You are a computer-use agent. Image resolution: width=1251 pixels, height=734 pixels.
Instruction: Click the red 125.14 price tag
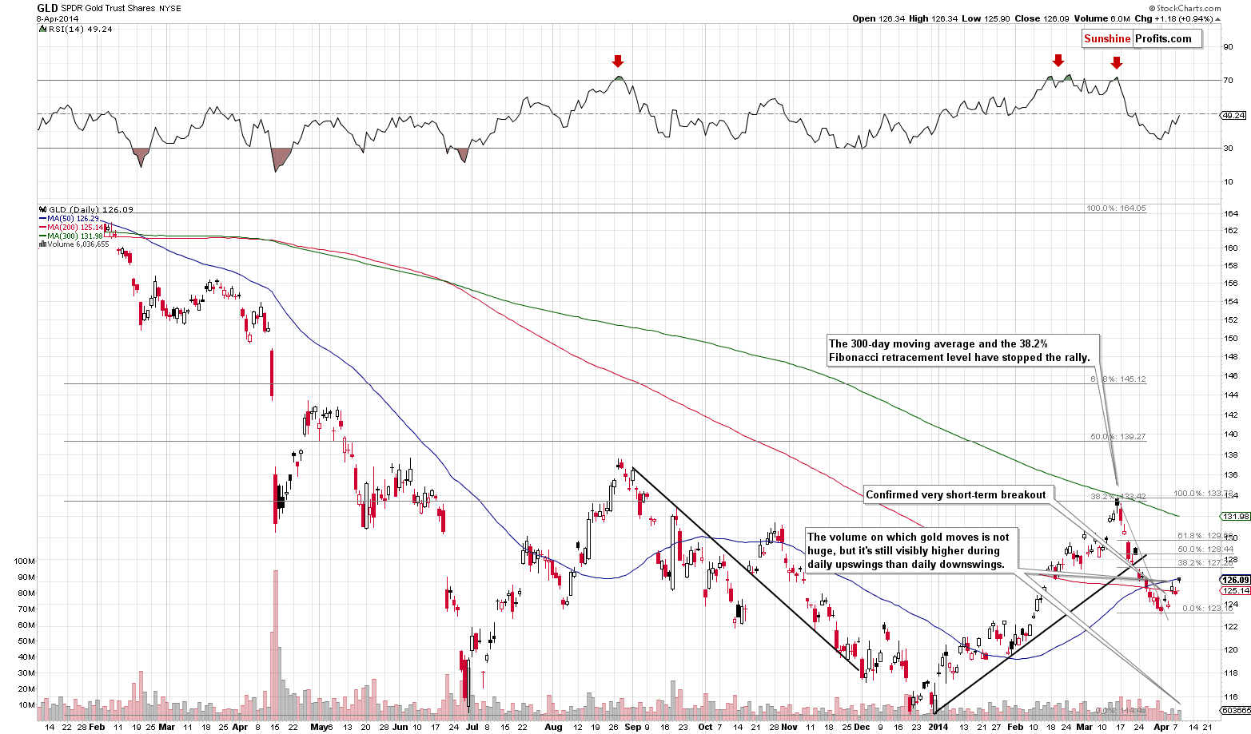pos(1235,591)
